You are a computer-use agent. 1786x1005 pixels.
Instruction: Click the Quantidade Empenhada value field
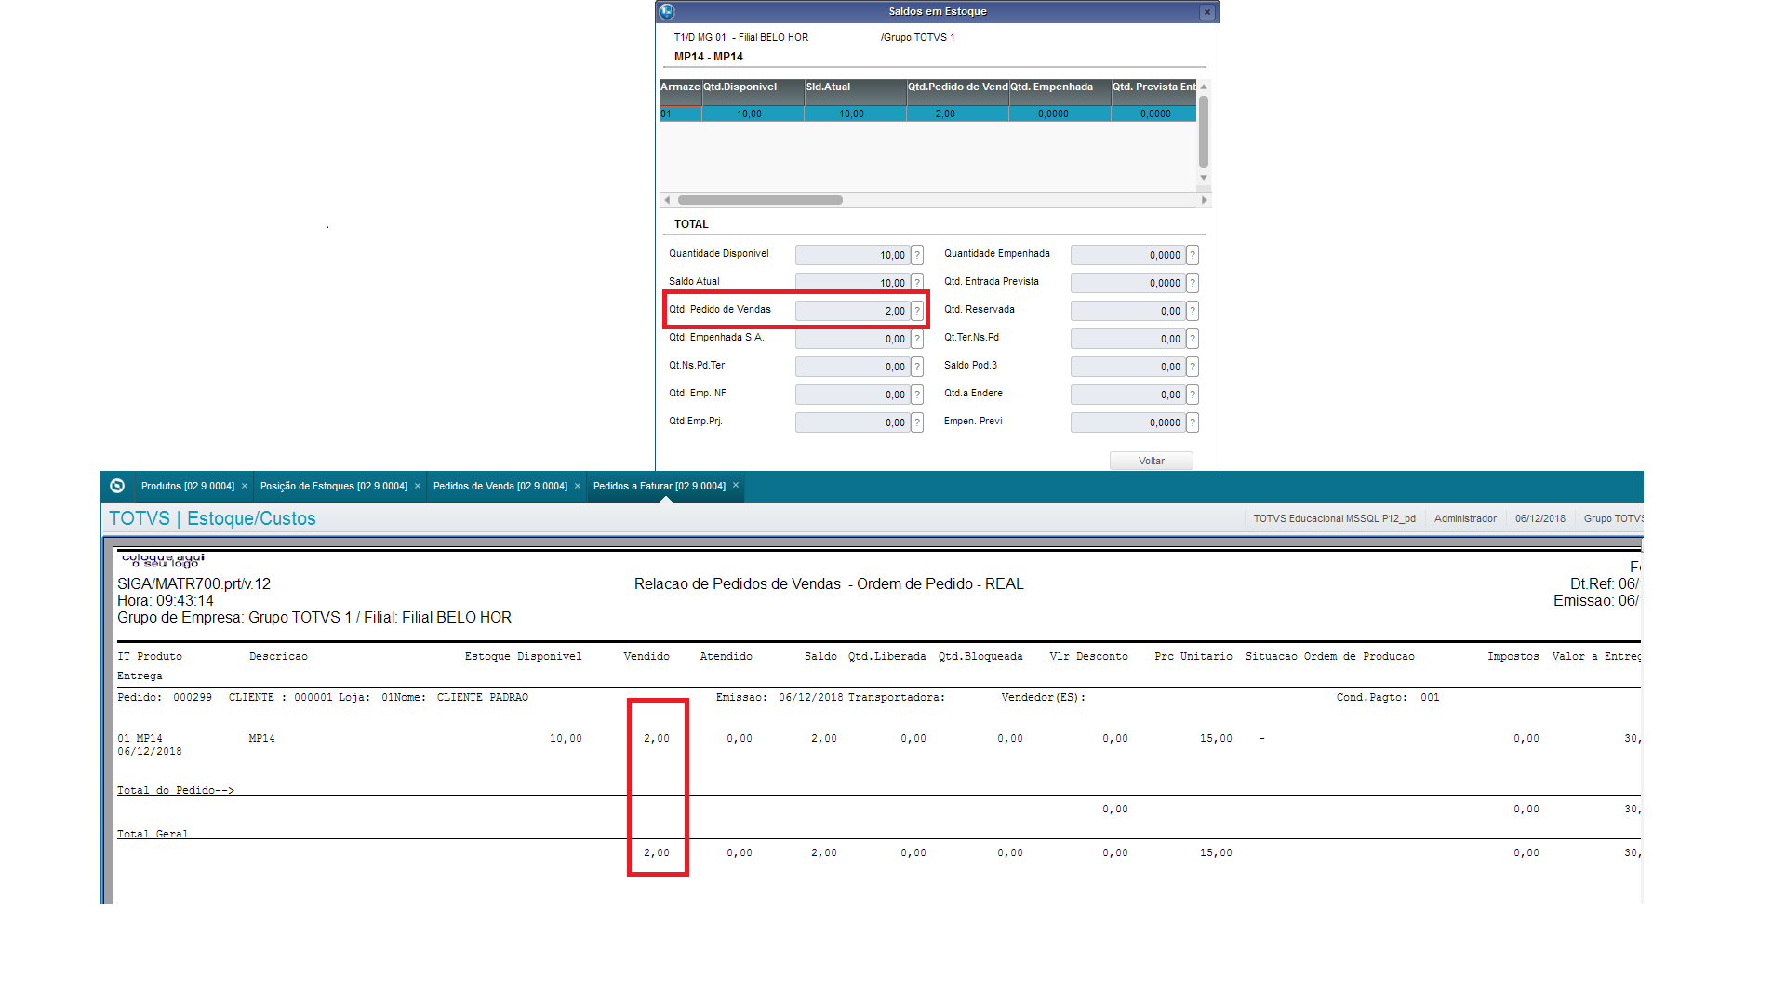click(x=1127, y=255)
